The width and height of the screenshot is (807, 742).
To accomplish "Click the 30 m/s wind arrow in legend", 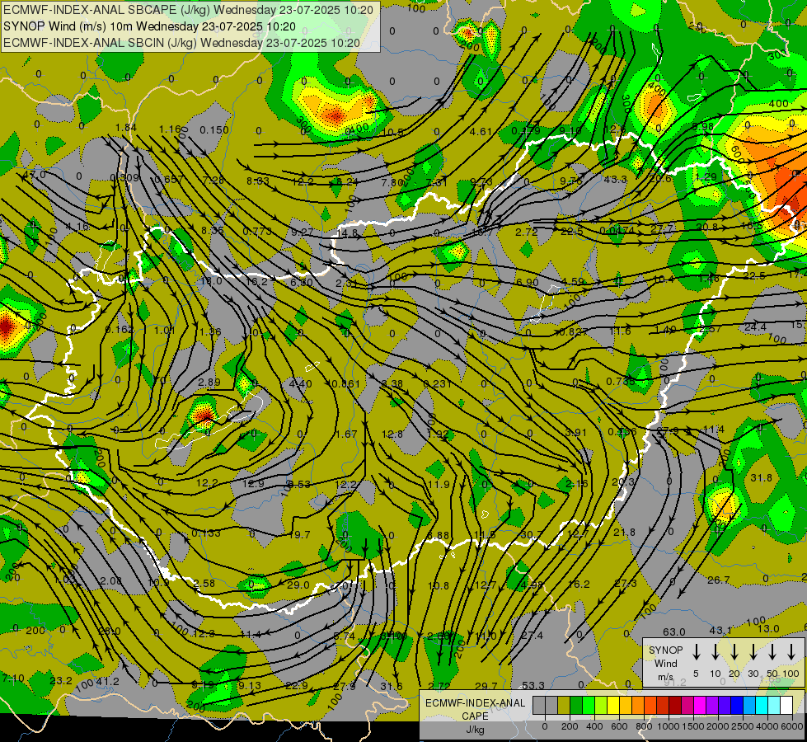I will pos(753,652).
